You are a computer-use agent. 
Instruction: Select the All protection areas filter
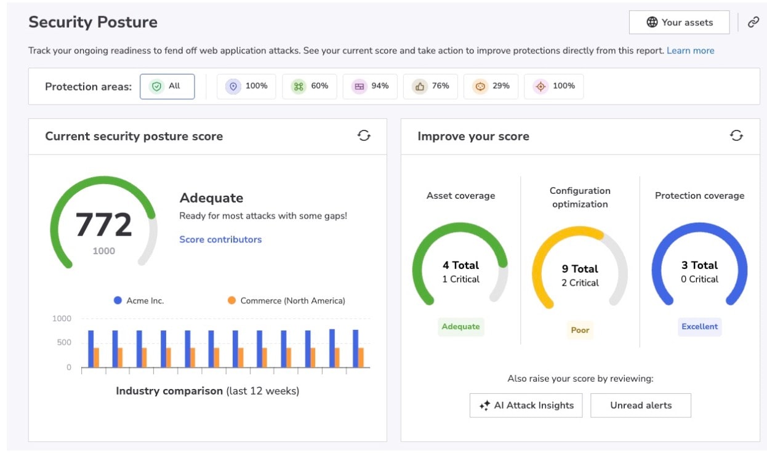(x=167, y=86)
